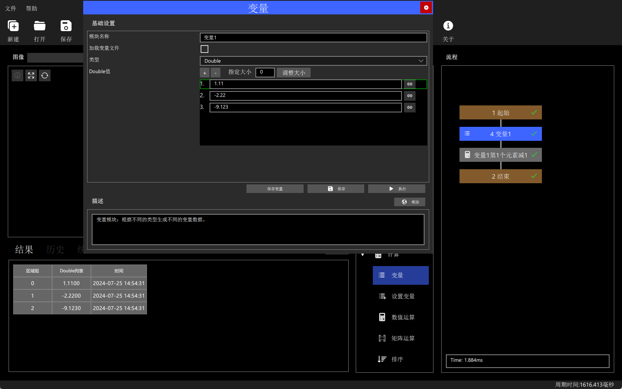Click the 保存变量 button
Viewport: 622px width, 389px height.
point(275,189)
